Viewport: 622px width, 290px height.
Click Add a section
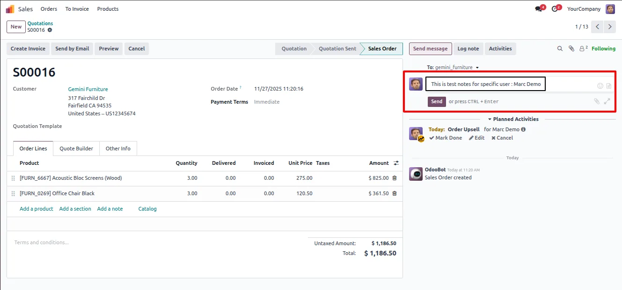coord(75,209)
